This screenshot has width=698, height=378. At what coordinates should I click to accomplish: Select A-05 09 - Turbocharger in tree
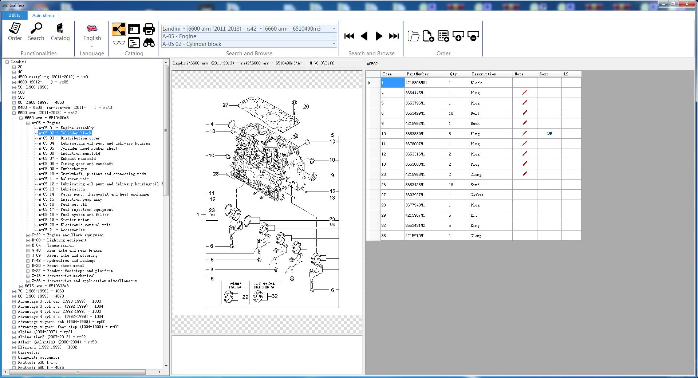tap(63, 169)
